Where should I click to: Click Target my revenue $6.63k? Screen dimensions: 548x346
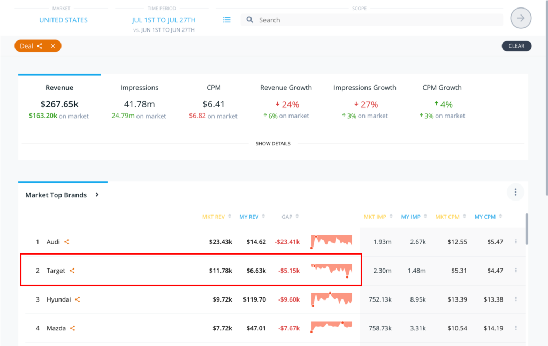(256, 271)
